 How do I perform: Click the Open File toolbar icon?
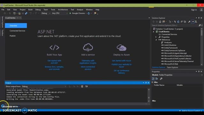(x=19, y=13)
